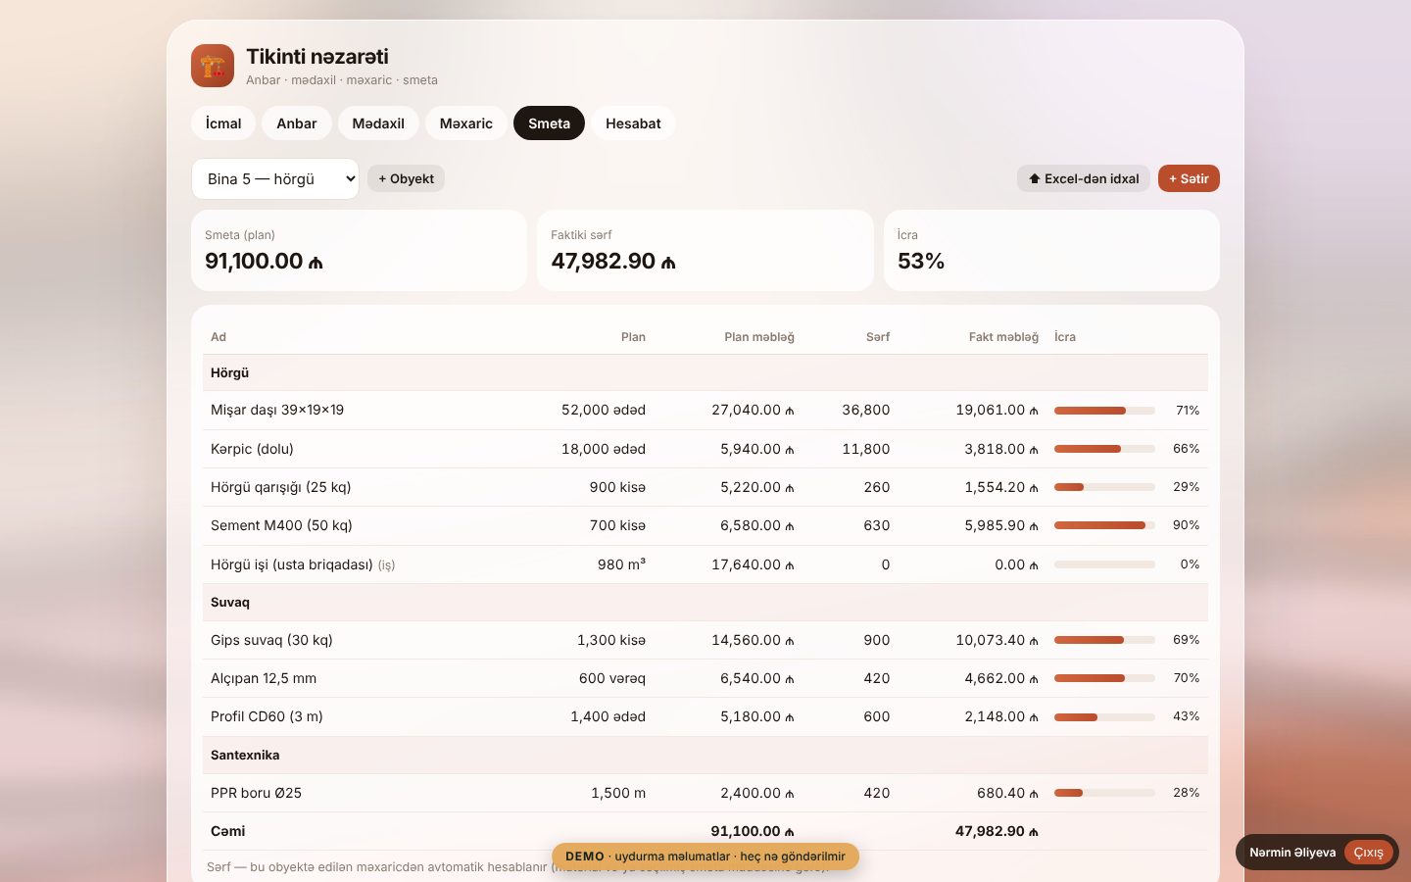1411x882 pixels.
Task: Select Gips suvaq (30 kq) row
Action: [x=705, y=640]
